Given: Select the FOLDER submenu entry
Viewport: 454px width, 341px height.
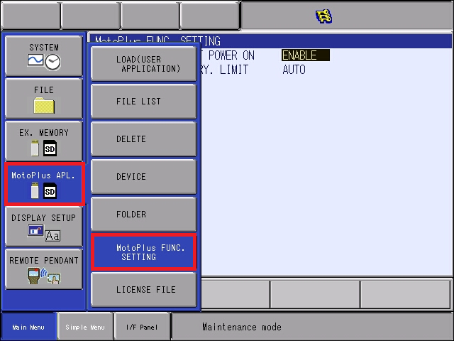Looking at the screenshot, I should pos(144,215).
